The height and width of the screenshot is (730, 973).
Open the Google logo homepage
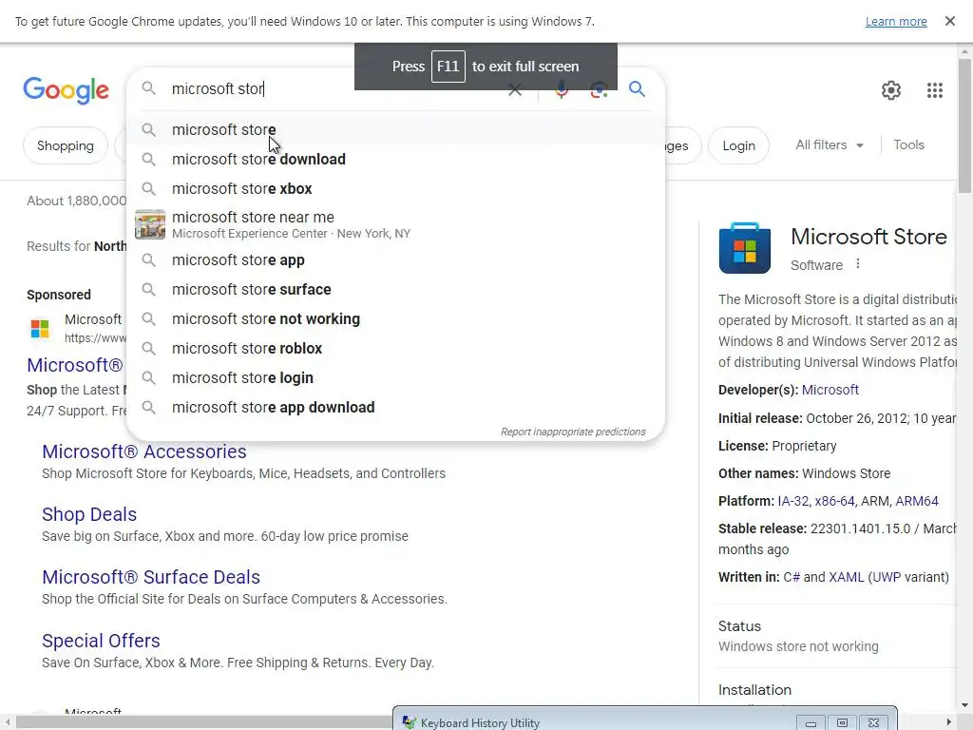click(66, 90)
